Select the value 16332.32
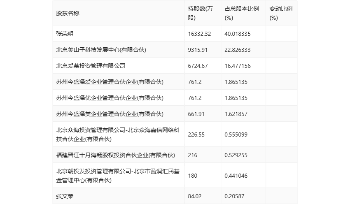The width and height of the screenshot is (350, 204). coord(199,34)
